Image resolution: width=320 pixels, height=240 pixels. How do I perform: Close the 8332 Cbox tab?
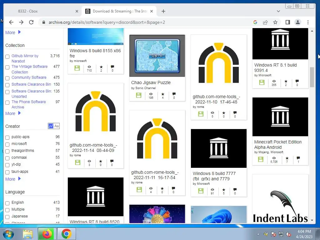(x=77, y=11)
